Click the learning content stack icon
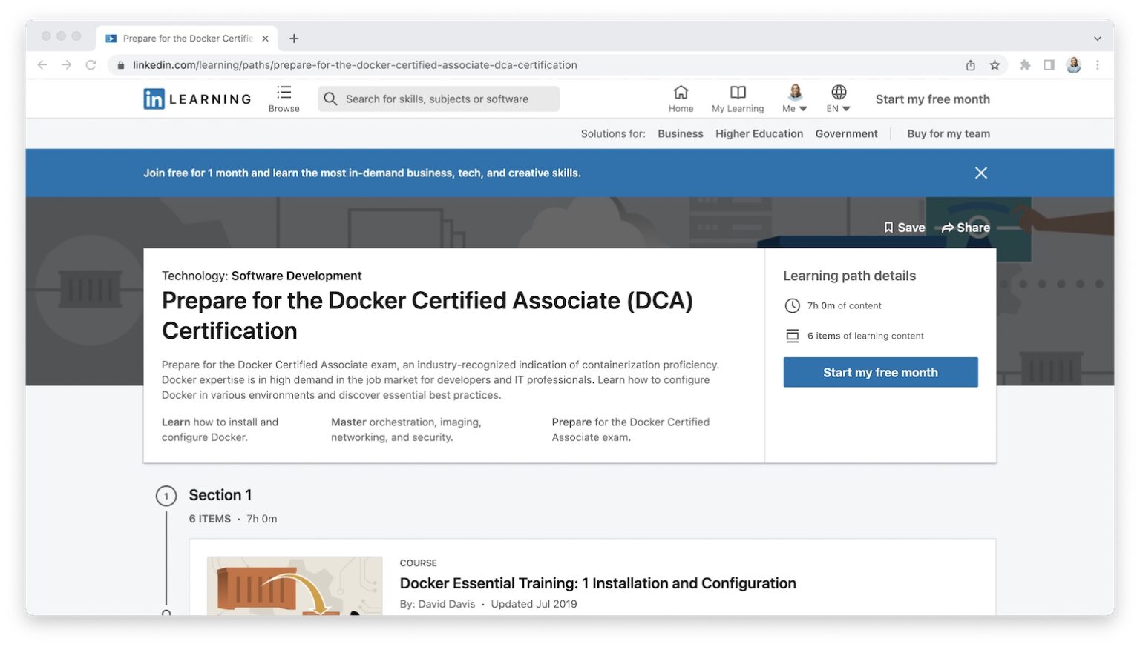Image resolution: width=1140 pixels, height=647 pixels. point(792,335)
